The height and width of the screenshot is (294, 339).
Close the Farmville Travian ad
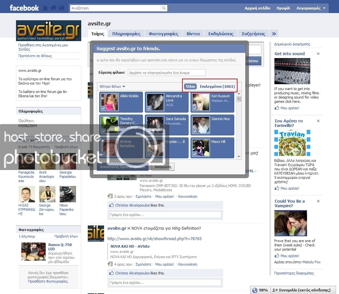point(318,121)
